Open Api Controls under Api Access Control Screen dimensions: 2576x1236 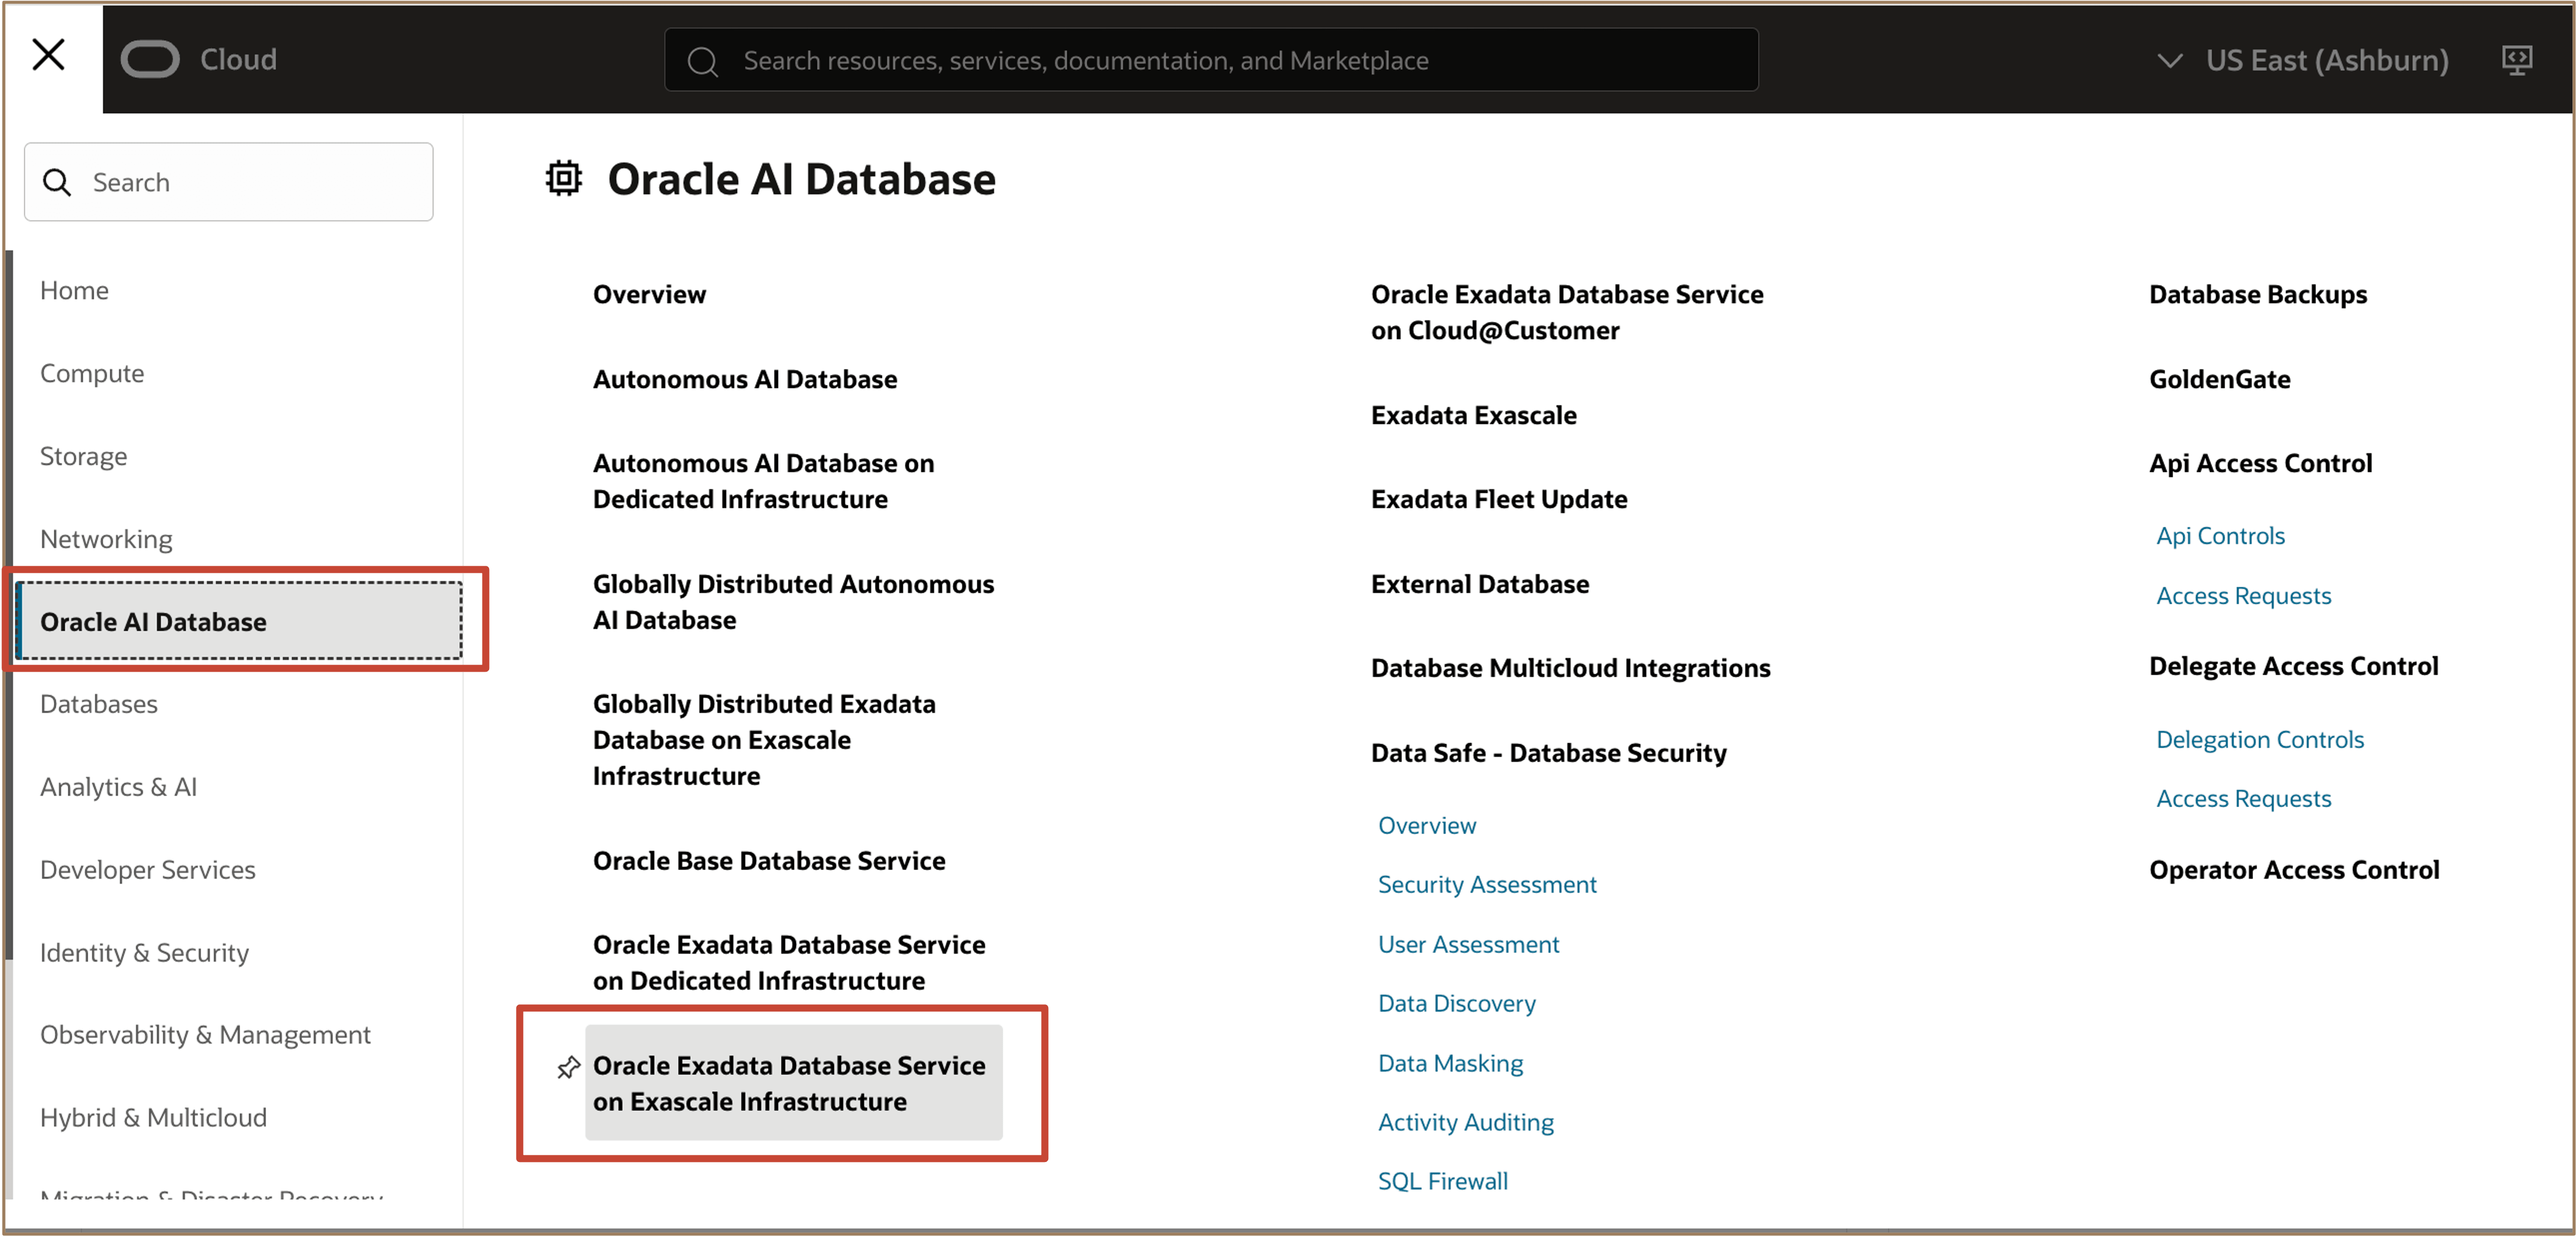pos(2220,535)
